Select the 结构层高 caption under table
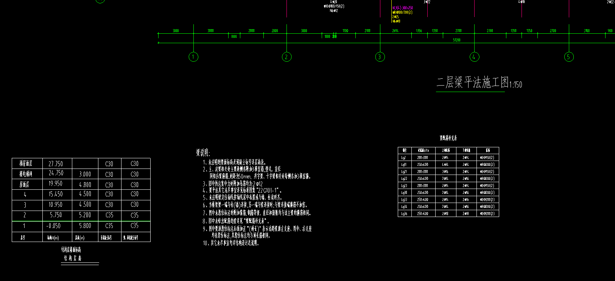This screenshot has width=615, height=281. click(x=72, y=258)
